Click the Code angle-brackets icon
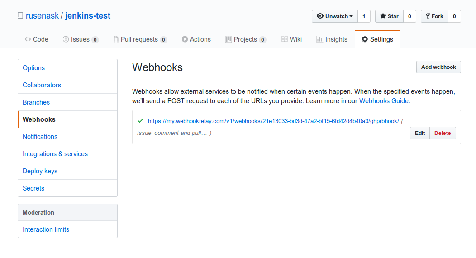The width and height of the screenshot is (476, 258). (28, 39)
